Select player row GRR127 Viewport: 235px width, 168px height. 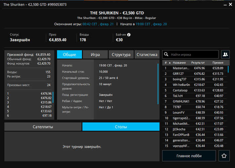(x=194, y=74)
